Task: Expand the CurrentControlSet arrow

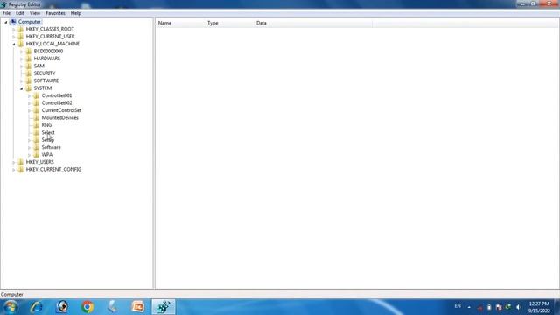Action: 30,111
